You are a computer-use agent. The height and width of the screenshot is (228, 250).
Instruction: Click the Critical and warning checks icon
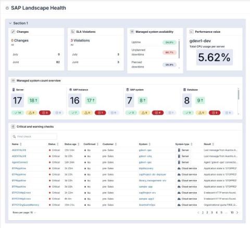tap(13, 127)
